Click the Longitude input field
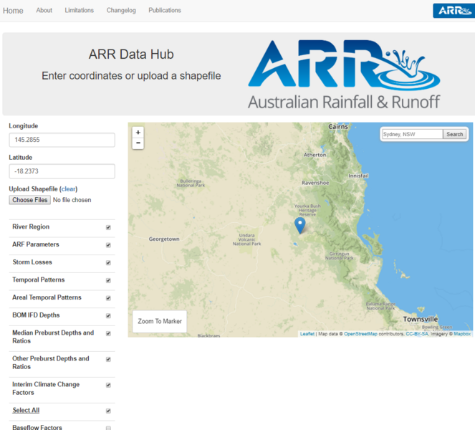475x430 pixels. tap(62, 140)
